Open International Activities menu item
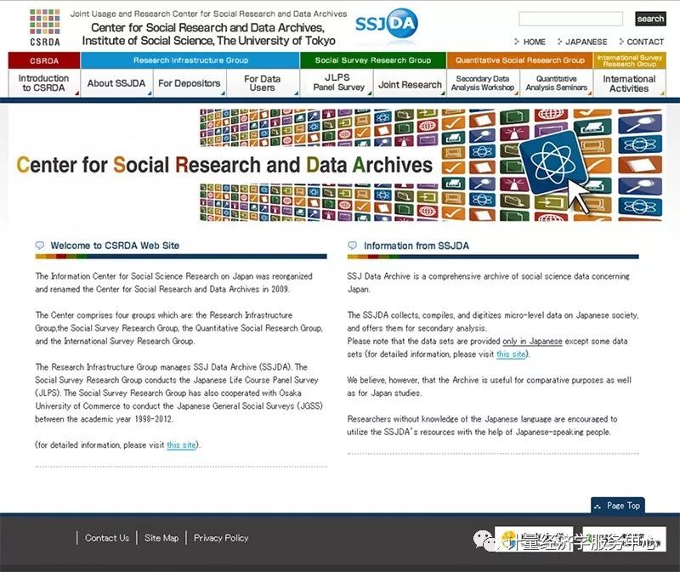 point(629,83)
